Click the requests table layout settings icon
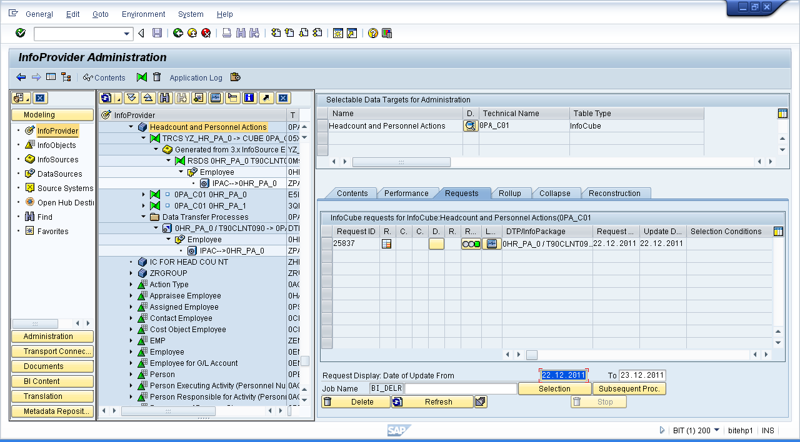 778,232
